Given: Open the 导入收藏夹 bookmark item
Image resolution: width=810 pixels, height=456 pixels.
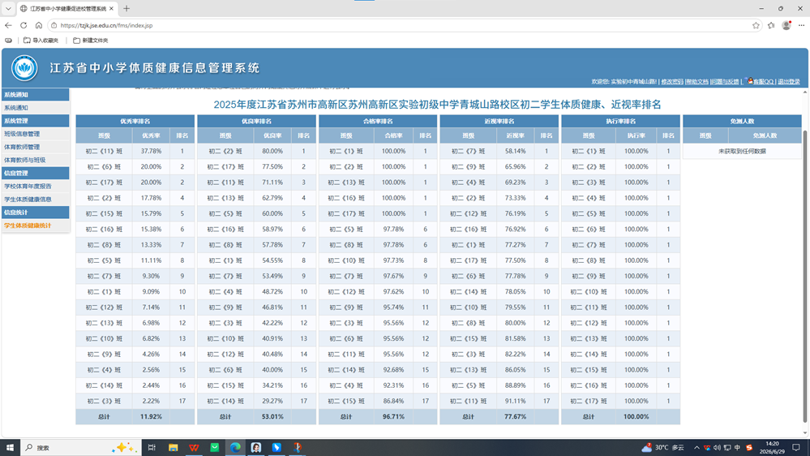Looking at the screenshot, I should pyautogui.click(x=41, y=41).
